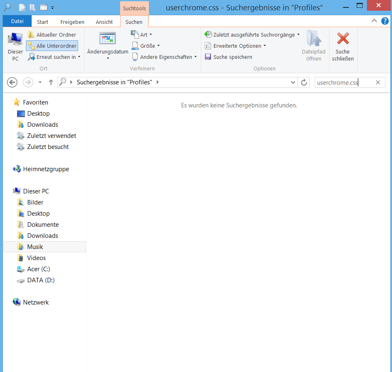Expand address bar history dropdown
The width and height of the screenshot is (392, 372).
293,82
